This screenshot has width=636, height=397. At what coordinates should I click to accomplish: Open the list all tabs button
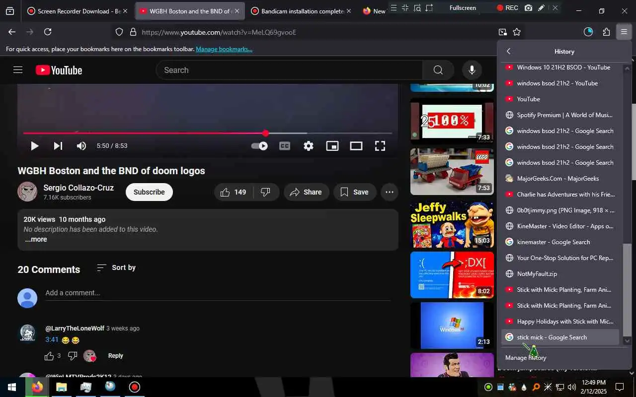pos(10,11)
